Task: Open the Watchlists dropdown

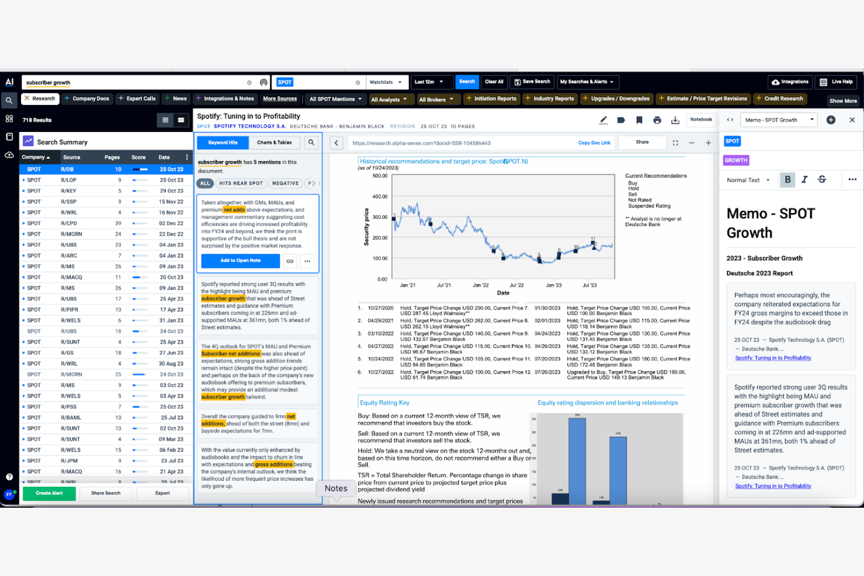Action: 386,82
